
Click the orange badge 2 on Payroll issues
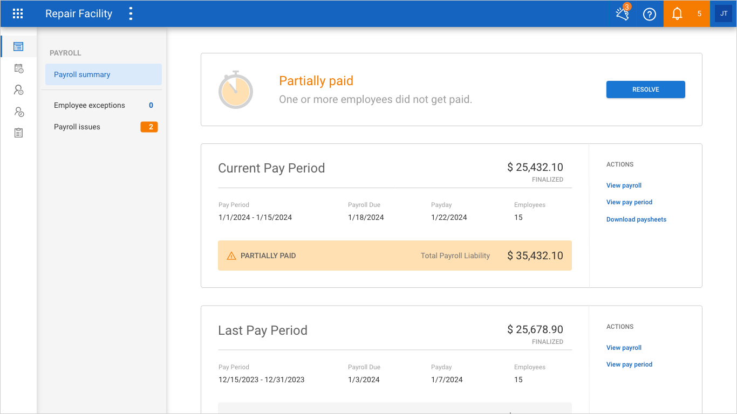click(149, 127)
